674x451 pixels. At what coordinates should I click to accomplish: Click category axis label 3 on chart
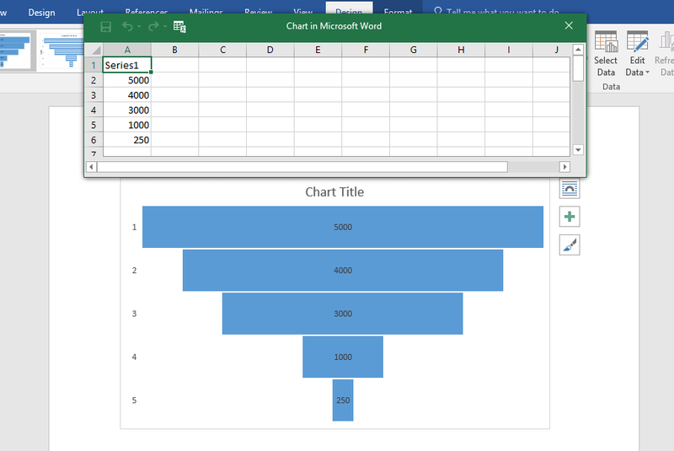(x=134, y=314)
